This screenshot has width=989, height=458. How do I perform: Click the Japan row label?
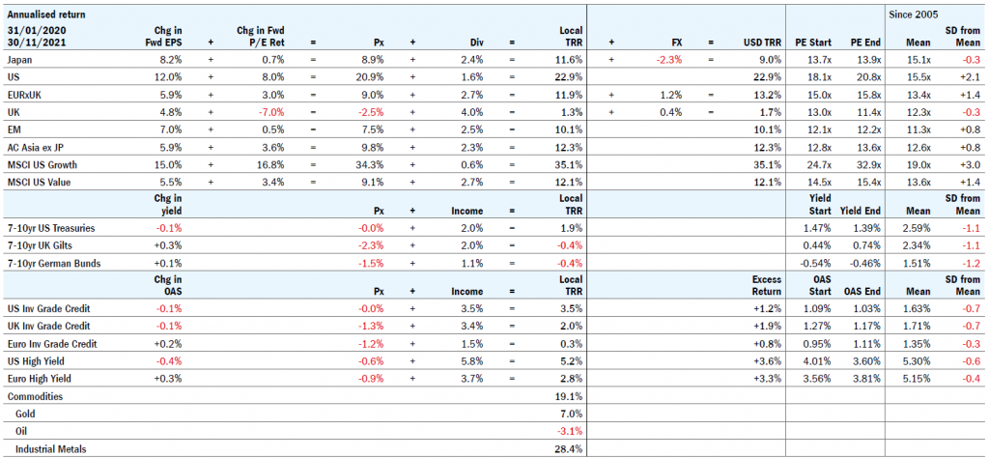[x=20, y=60]
